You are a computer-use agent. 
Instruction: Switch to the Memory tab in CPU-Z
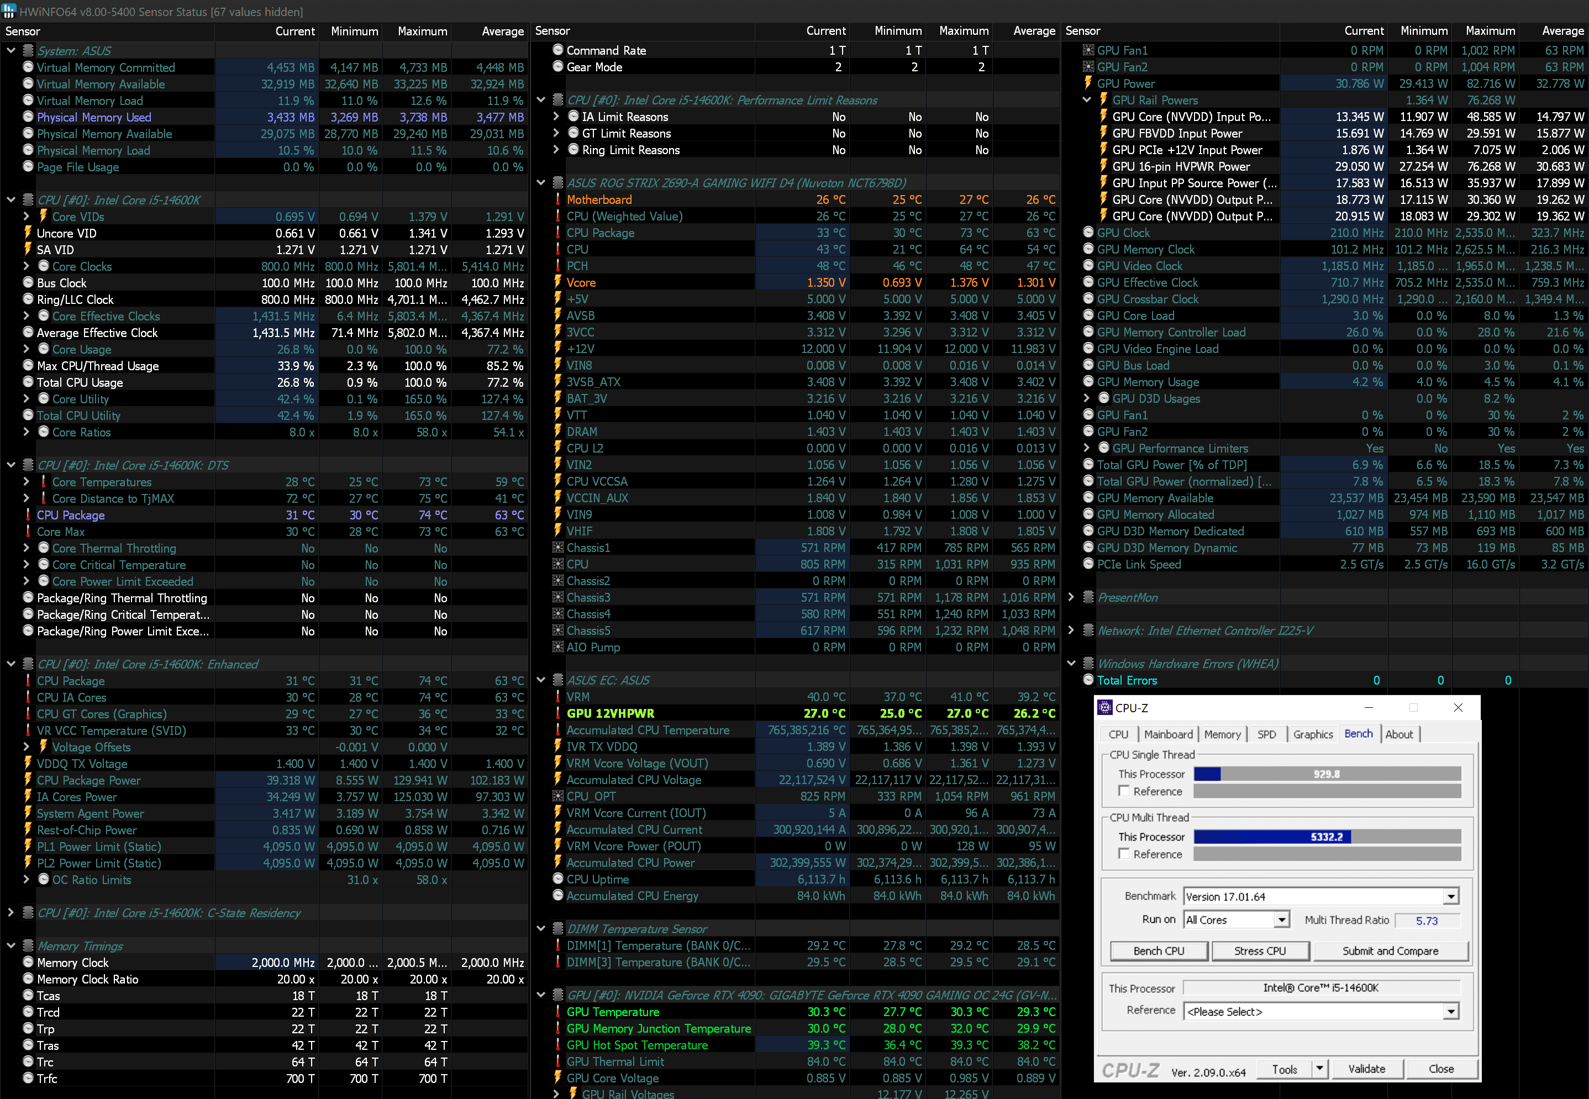coord(1222,735)
